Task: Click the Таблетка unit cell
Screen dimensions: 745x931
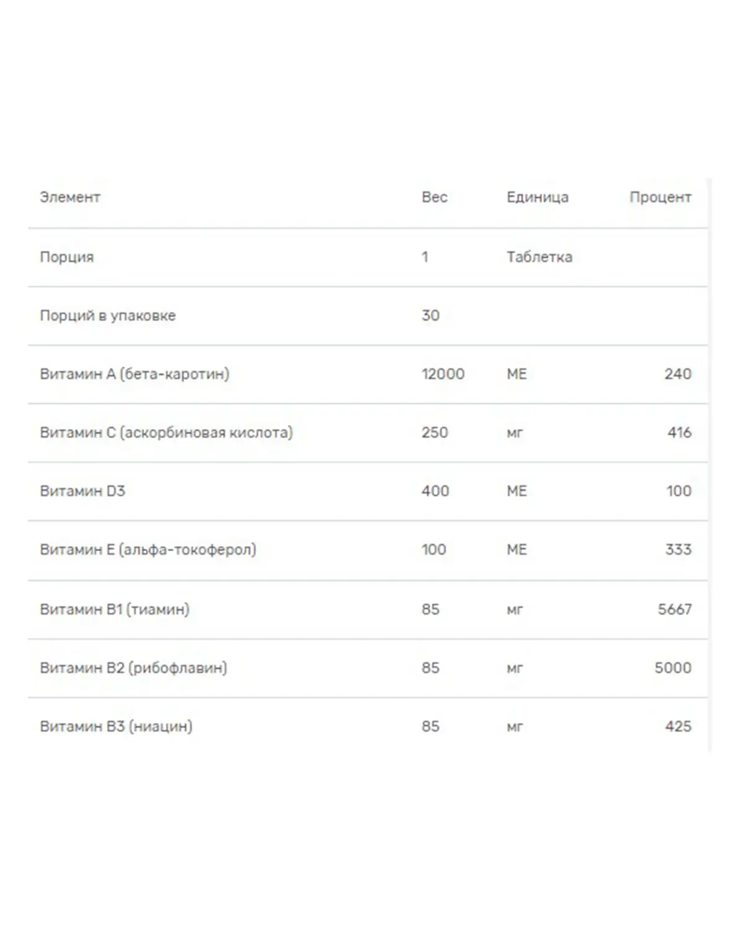Action: 539,257
